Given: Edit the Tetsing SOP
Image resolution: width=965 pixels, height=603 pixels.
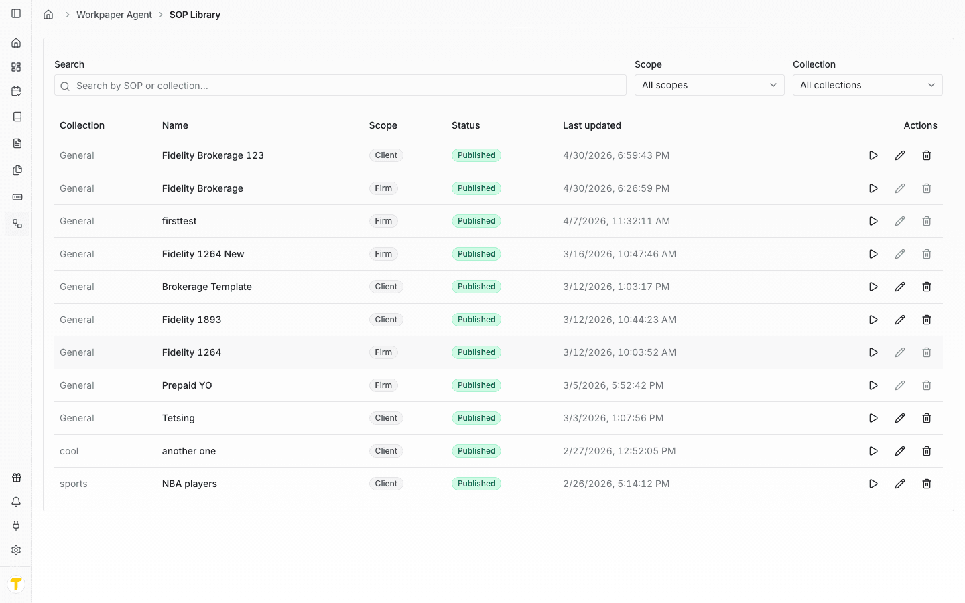Looking at the screenshot, I should (900, 418).
